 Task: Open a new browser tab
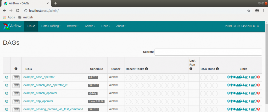point(55,3)
